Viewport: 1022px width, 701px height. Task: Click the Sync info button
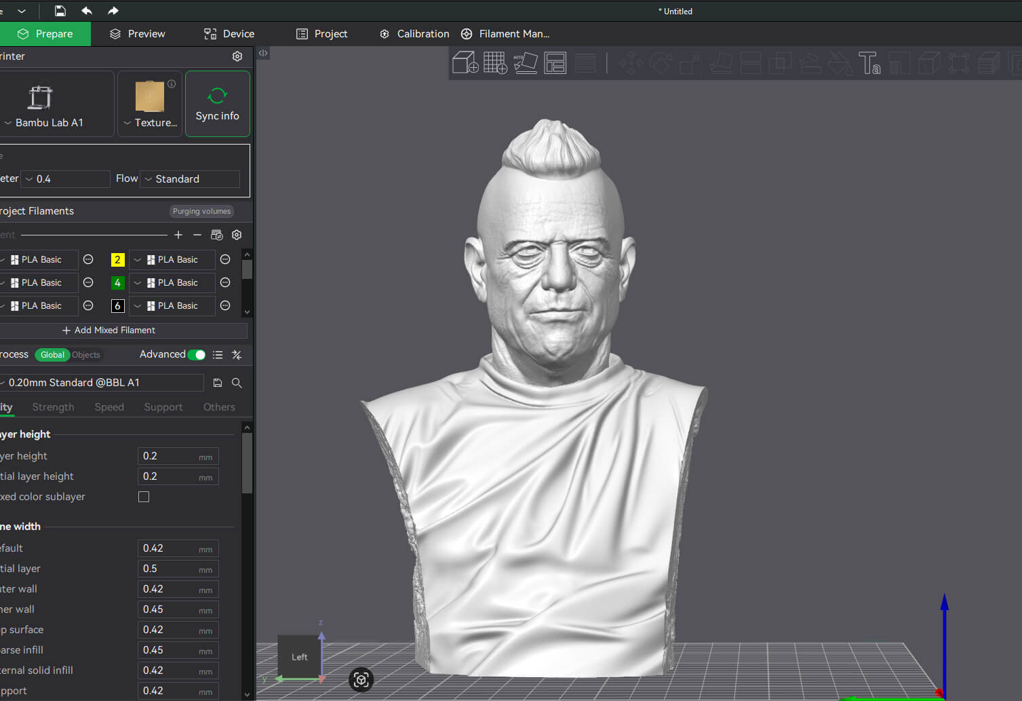pyautogui.click(x=218, y=104)
